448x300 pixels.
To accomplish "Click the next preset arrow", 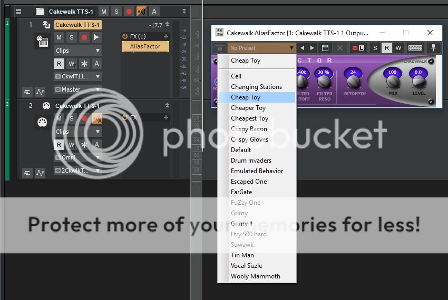I will coord(313,48).
